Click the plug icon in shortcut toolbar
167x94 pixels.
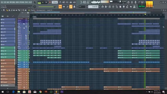coord(124,7)
